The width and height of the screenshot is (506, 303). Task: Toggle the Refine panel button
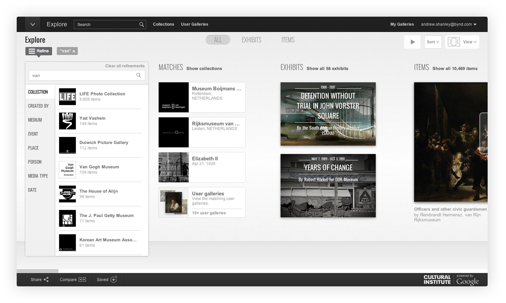pos(39,51)
